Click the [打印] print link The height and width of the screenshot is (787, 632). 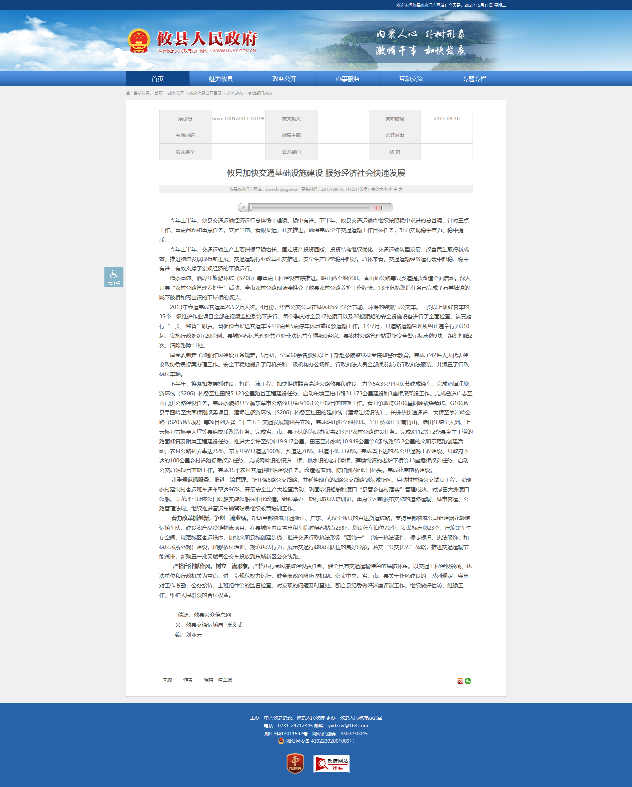click(352, 189)
